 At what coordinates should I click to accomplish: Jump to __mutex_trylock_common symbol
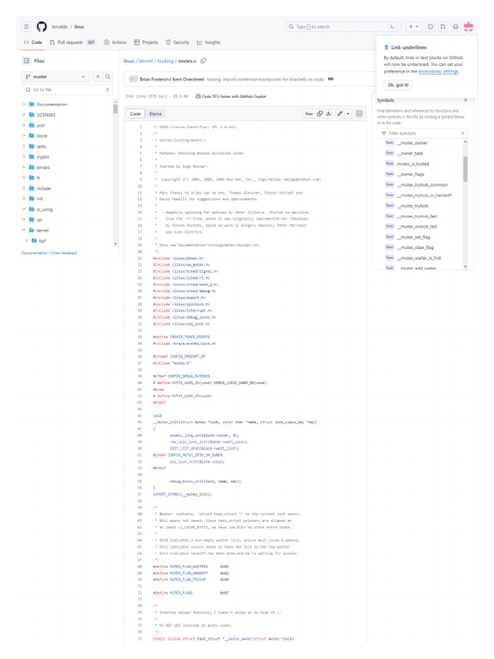422,185
